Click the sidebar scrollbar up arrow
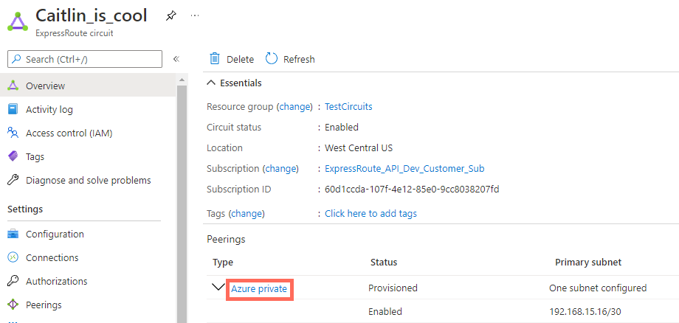Screen dimensions: 679x323 point(182,80)
